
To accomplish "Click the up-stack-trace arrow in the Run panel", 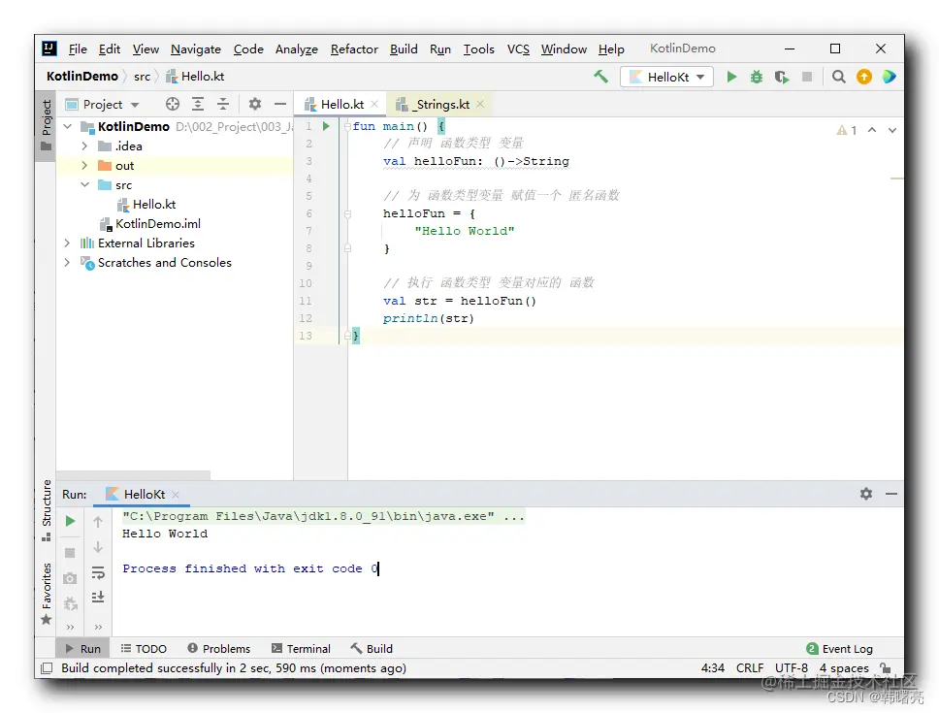I will point(98,522).
